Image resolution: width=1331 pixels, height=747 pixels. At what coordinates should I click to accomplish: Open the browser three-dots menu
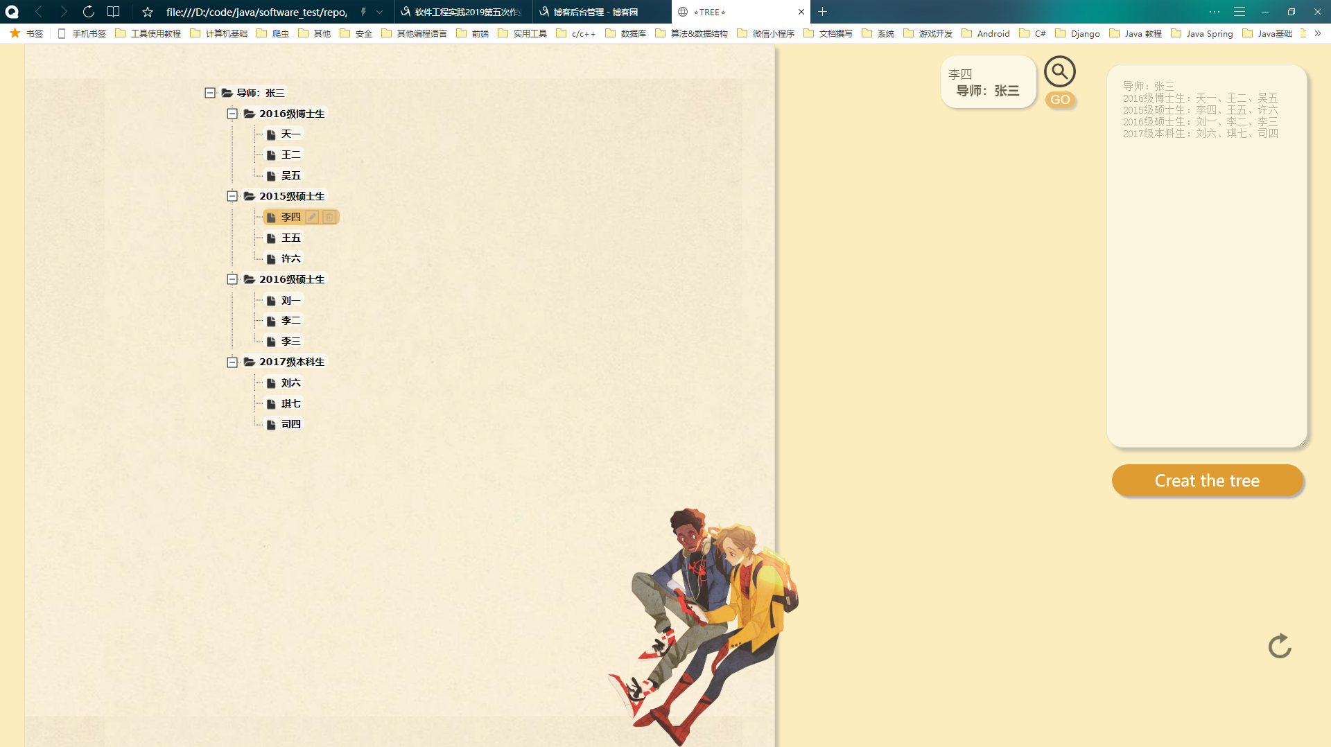tap(1215, 12)
